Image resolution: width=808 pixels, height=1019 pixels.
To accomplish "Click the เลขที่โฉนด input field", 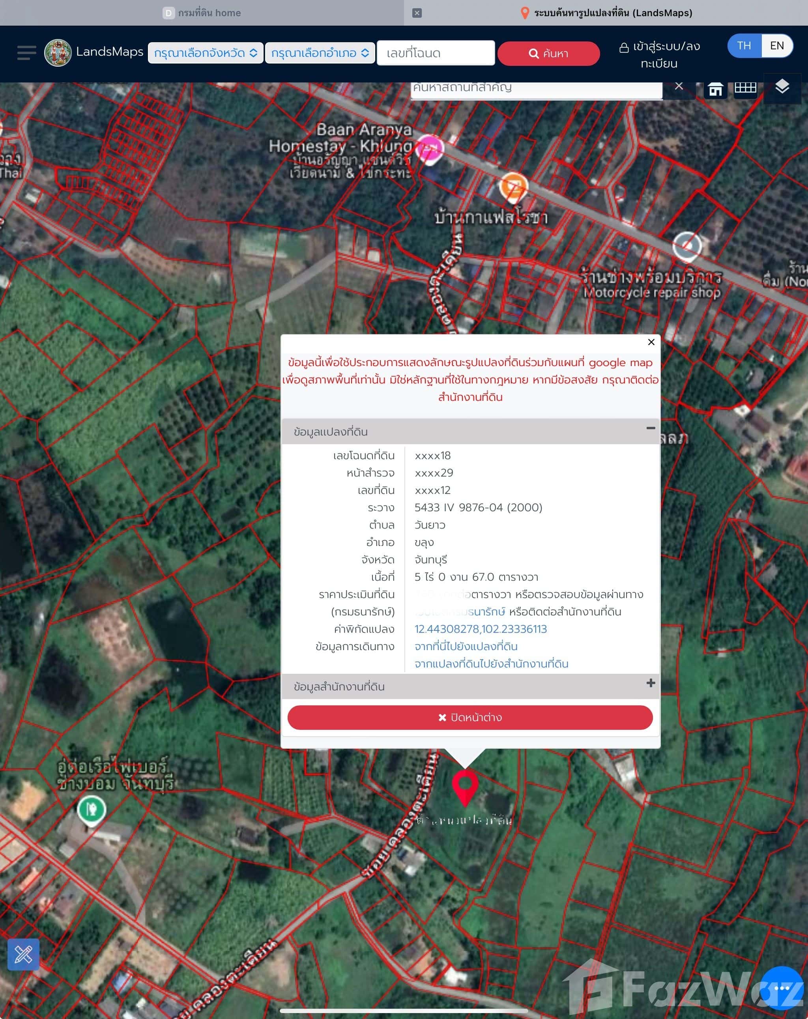I will (x=436, y=53).
